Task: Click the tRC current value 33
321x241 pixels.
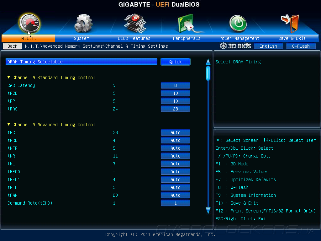Action: pyautogui.click(x=115, y=132)
